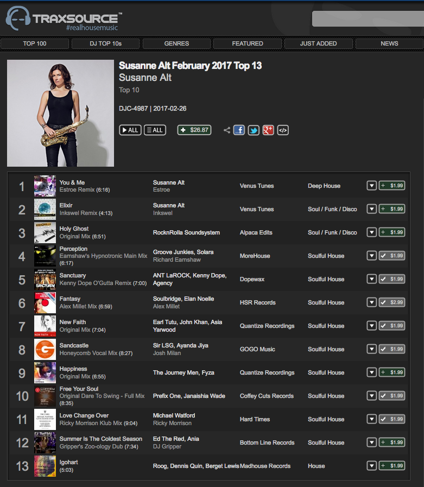Expand options dropdown for Perception
This screenshot has height=487, width=424.
[371, 256]
